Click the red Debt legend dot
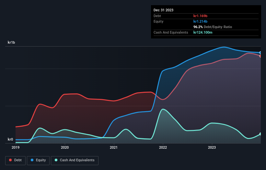Viewport: 266px width, 170px height. (10, 160)
